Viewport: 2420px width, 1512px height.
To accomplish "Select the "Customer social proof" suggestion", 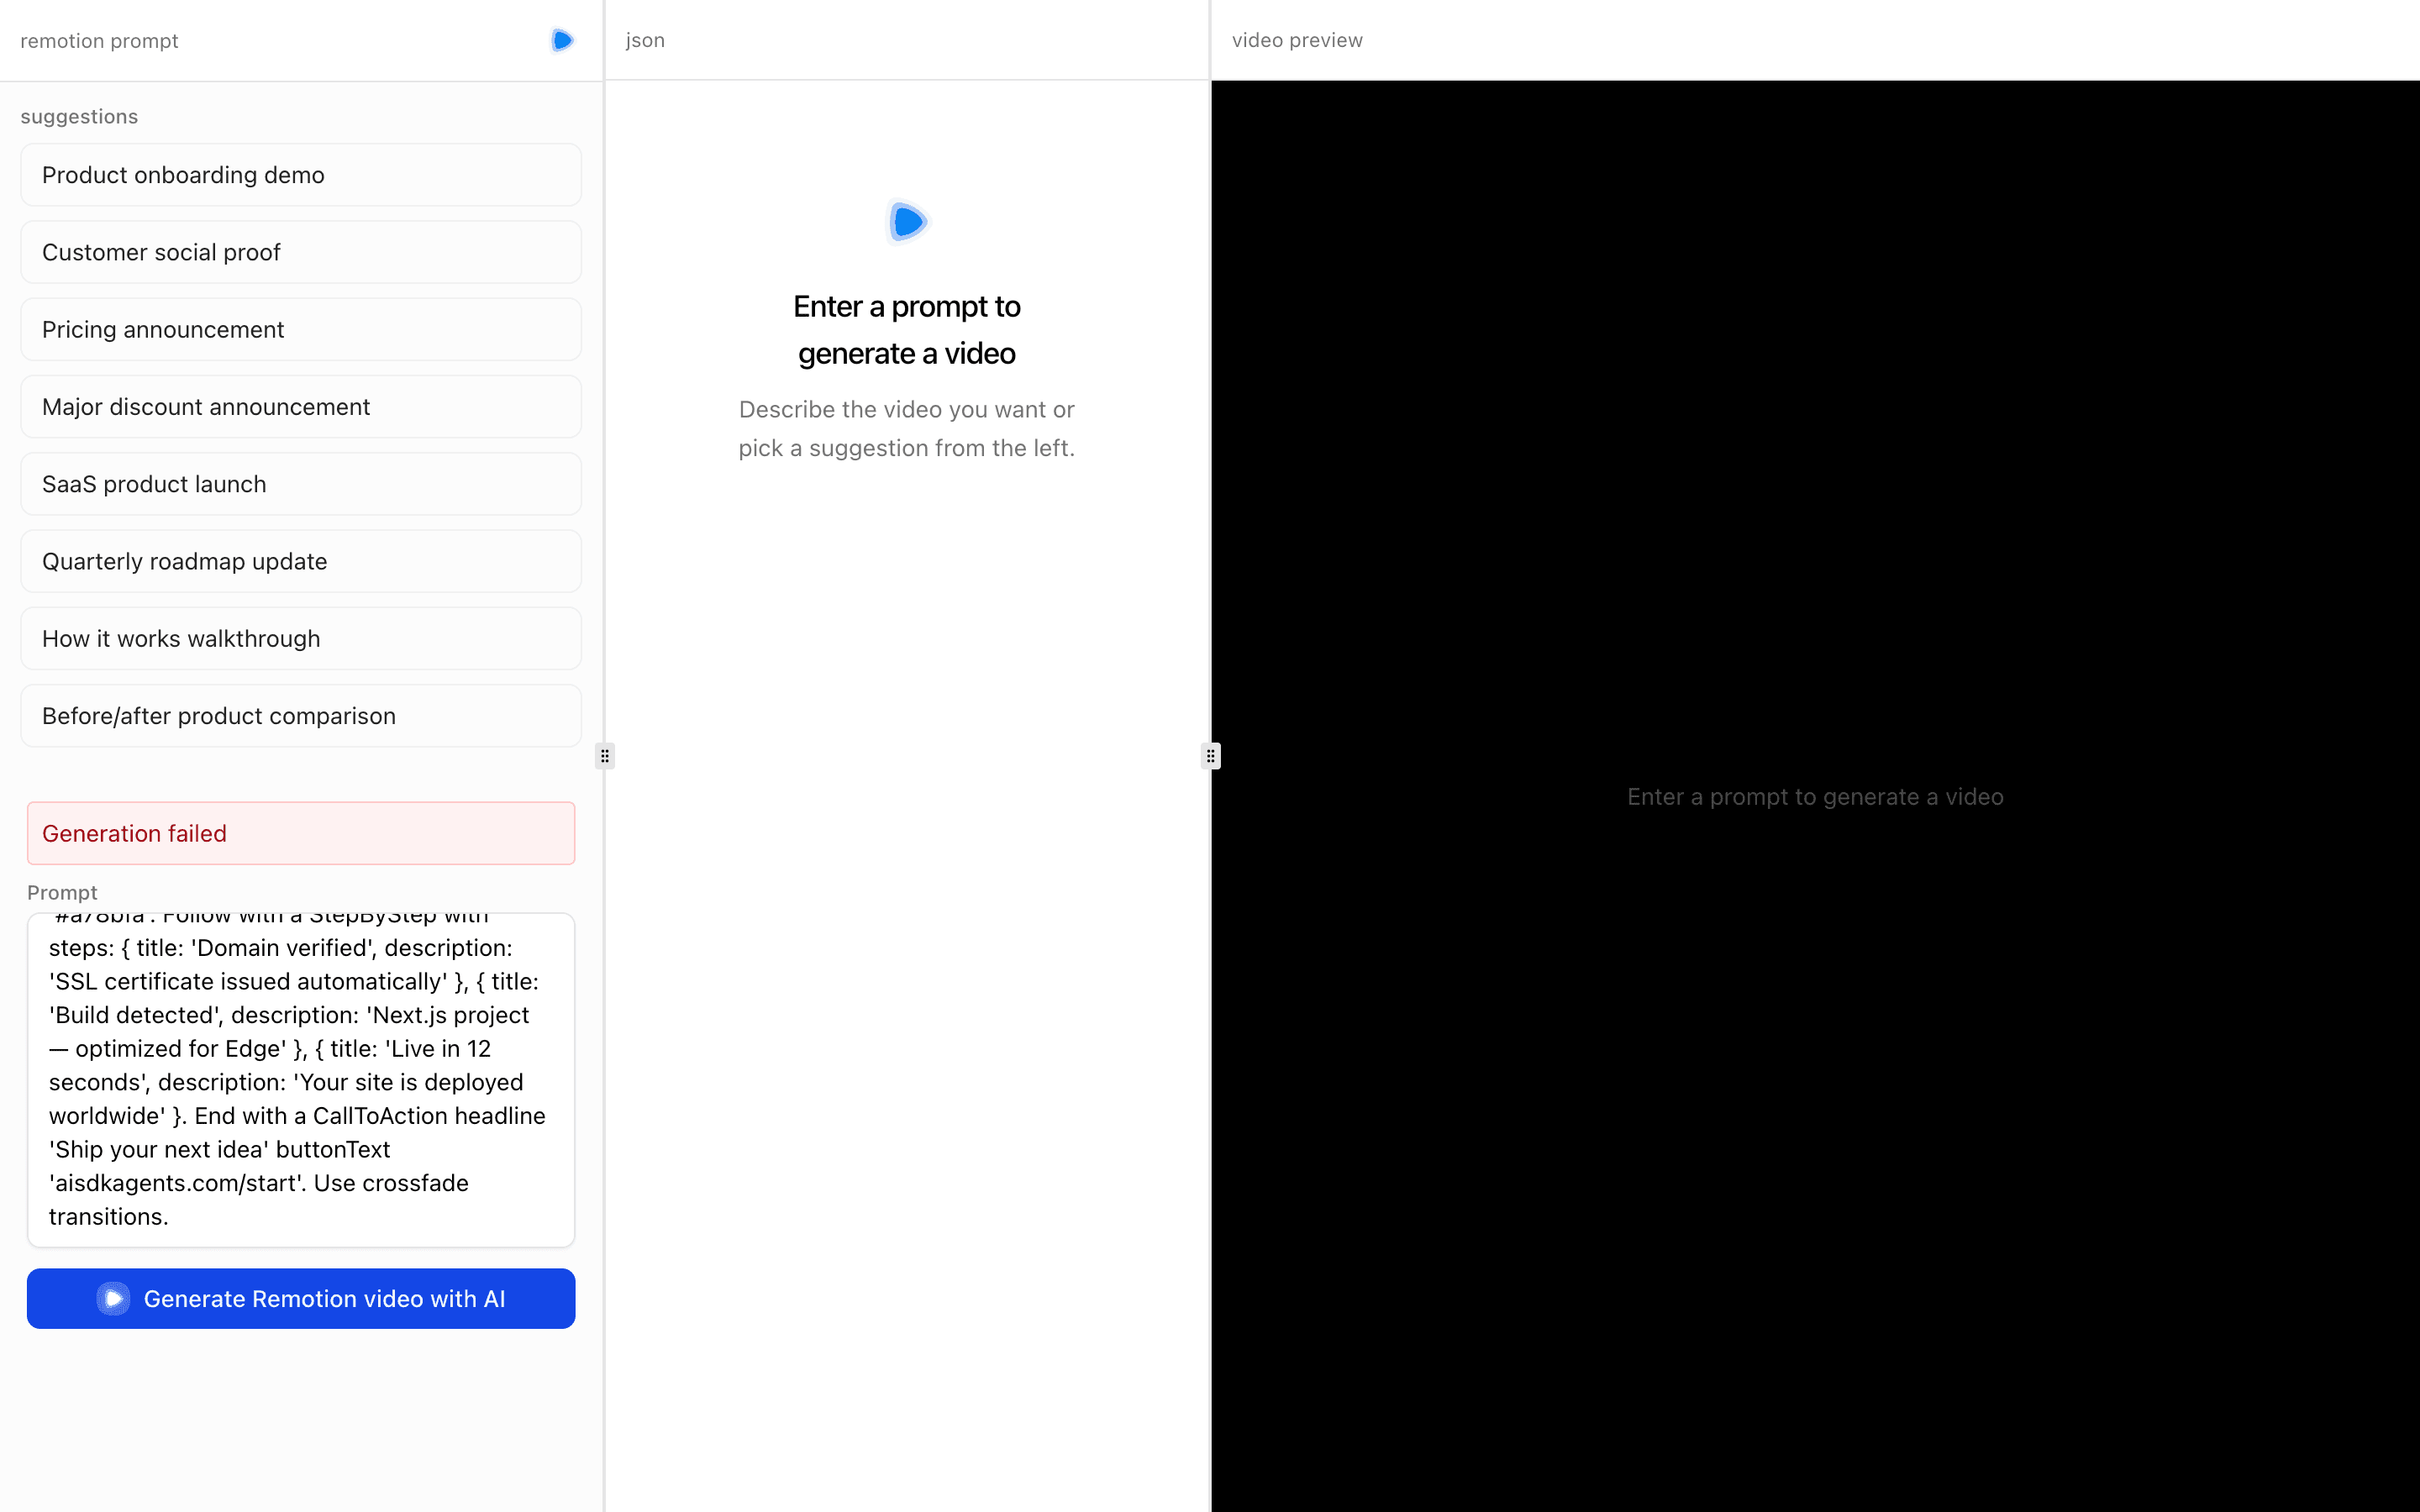I will pyautogui.click(x=300, y=251).
